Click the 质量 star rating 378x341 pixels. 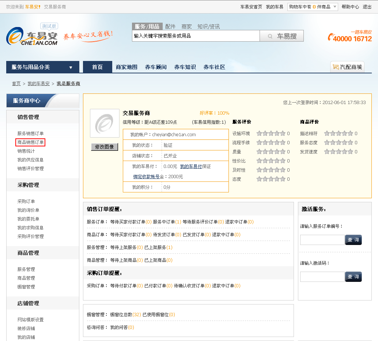pyautogui.click(x=271, y=152)
